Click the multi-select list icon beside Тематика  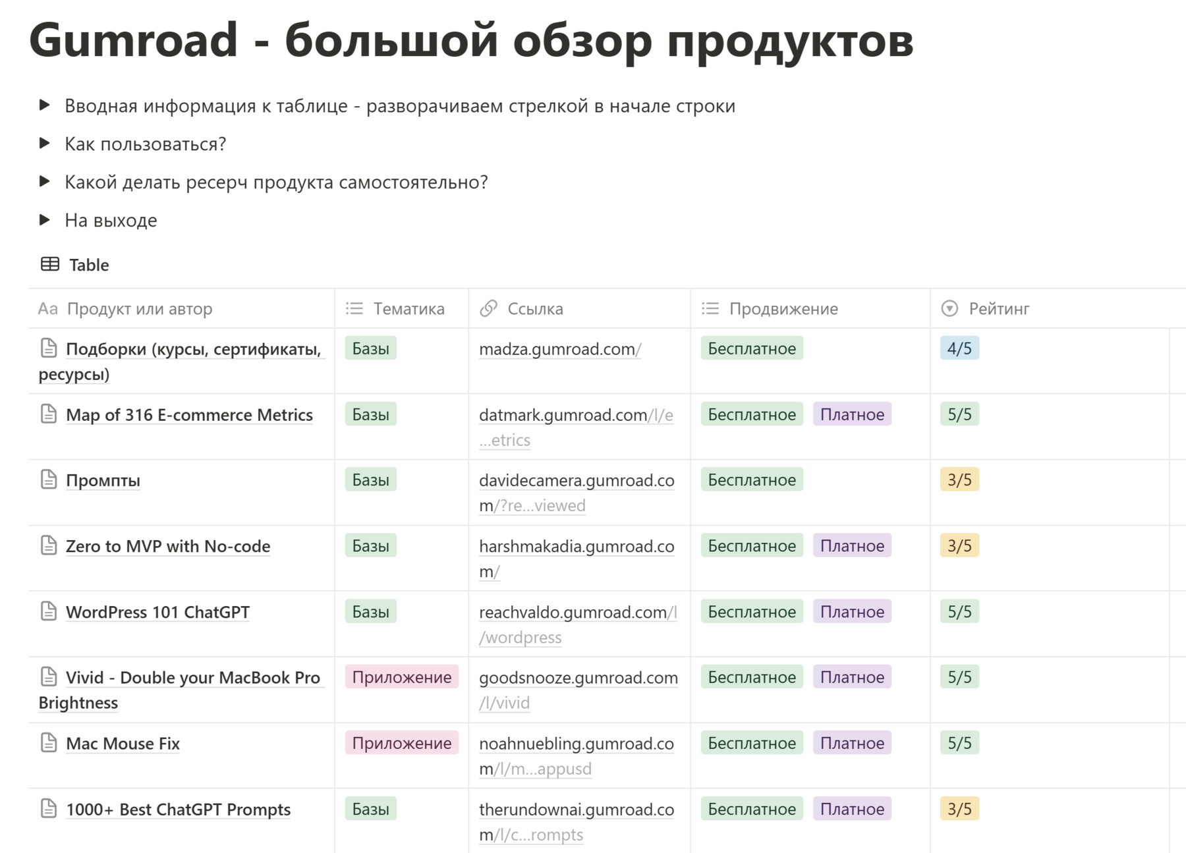pyautogui.click(x=354, y=308)
